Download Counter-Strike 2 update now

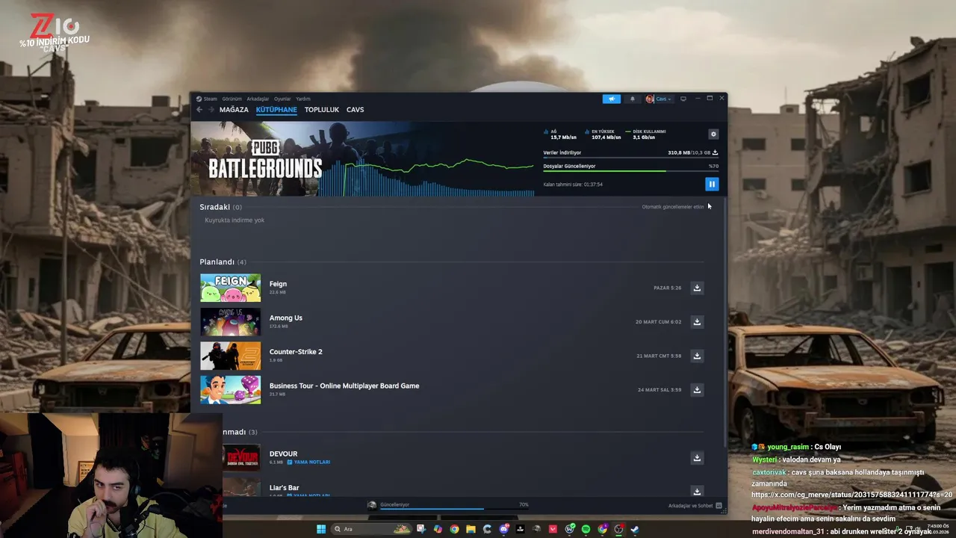coord(697,356)
